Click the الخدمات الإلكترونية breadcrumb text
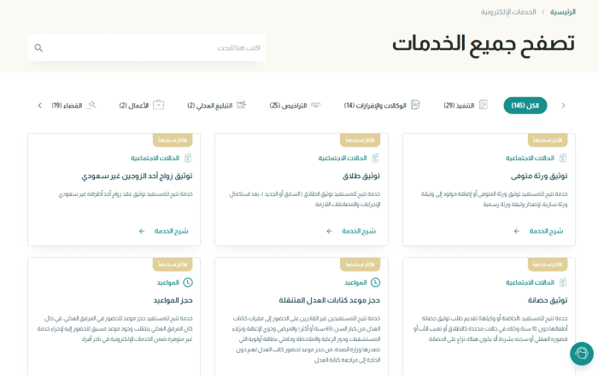Screen dimensions: 598x375 (x=508, y=12)
